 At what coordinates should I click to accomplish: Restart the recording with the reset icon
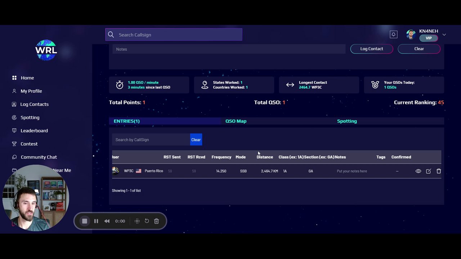[147, 221]
